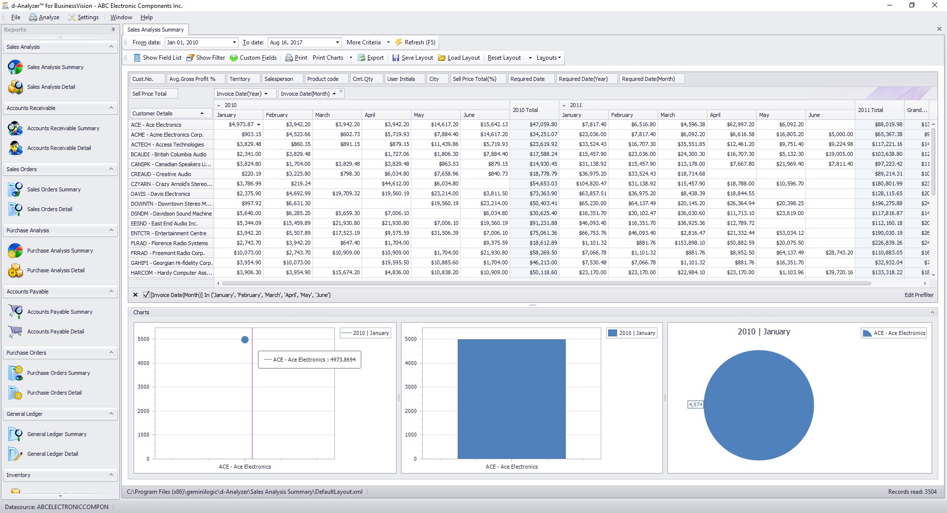Click the Show Field List icon
The width and height of the screenshot is (947, 513).
pyautogui.click(x=137, y=58)
